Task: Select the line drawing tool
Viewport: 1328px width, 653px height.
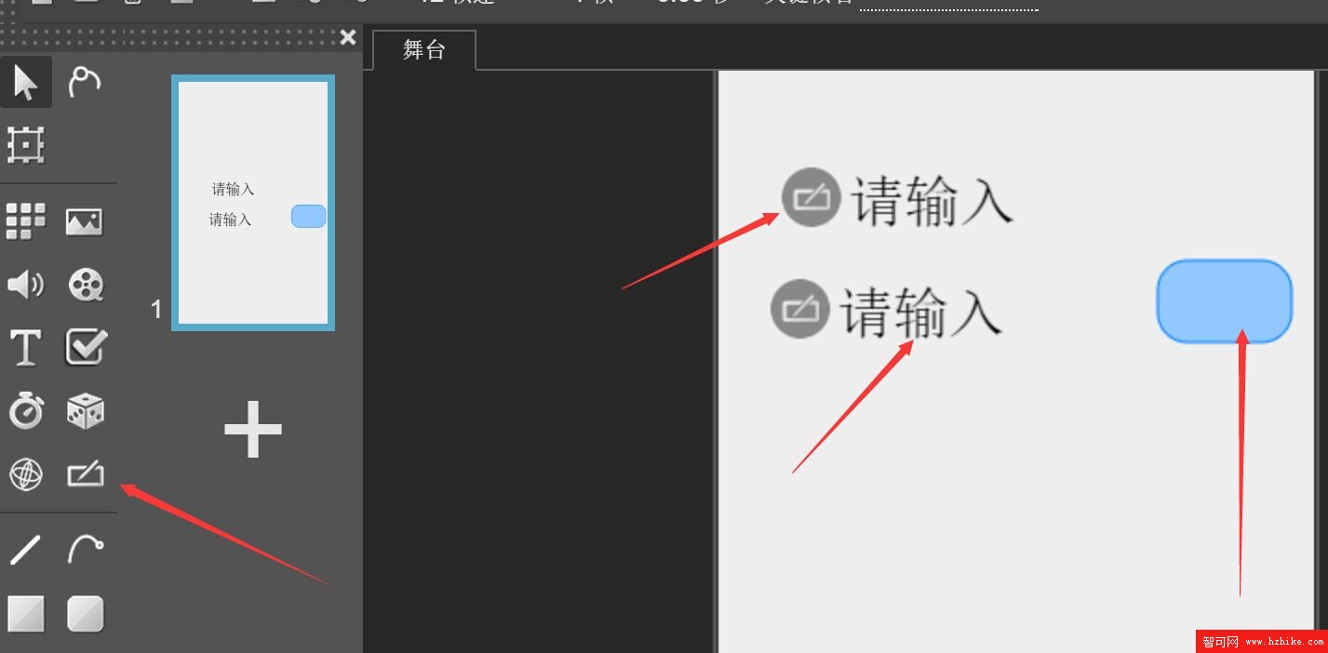Action: (x=25, y=549)
